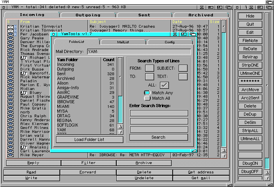Select Match Any radio button
This screenshot has width=274, height=187.
click(x=147, y=93)
